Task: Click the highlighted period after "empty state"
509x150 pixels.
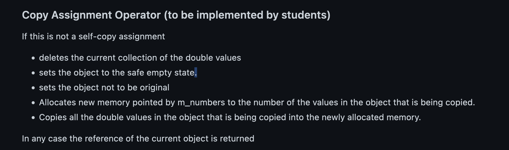Action: tap(196, 73)
